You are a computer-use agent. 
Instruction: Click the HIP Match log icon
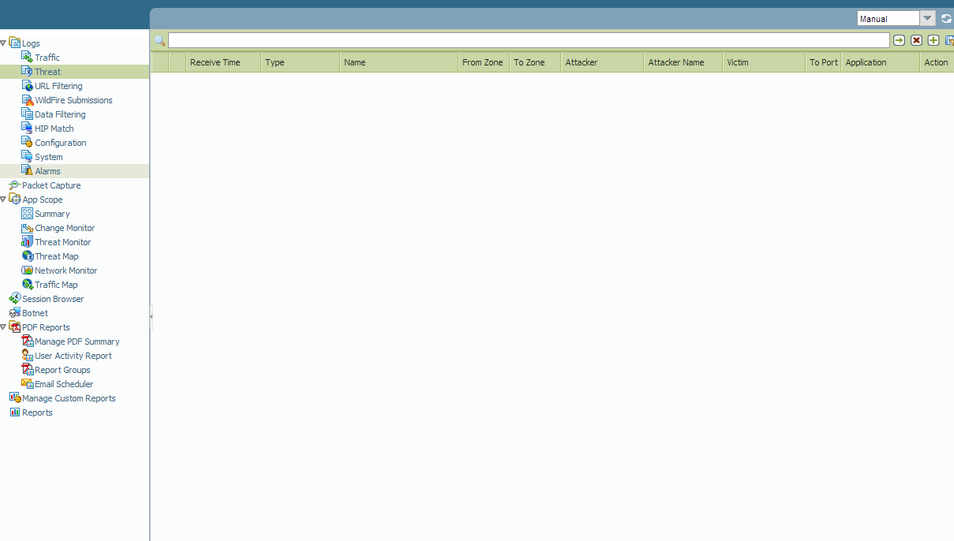[x=27, y=129]
